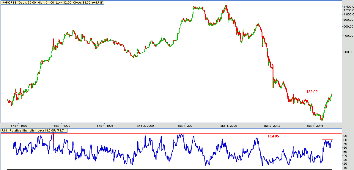This screenshot has width=354, height=170.
Task: Click the ene 2, 2012 date label
Action: [271, 126]
